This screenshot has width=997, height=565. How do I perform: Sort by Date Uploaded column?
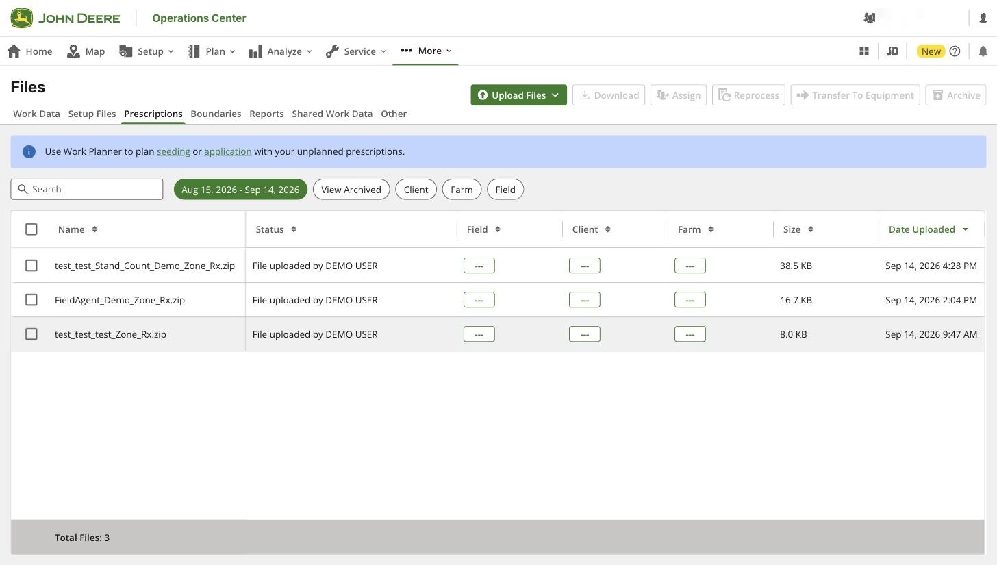929,229
